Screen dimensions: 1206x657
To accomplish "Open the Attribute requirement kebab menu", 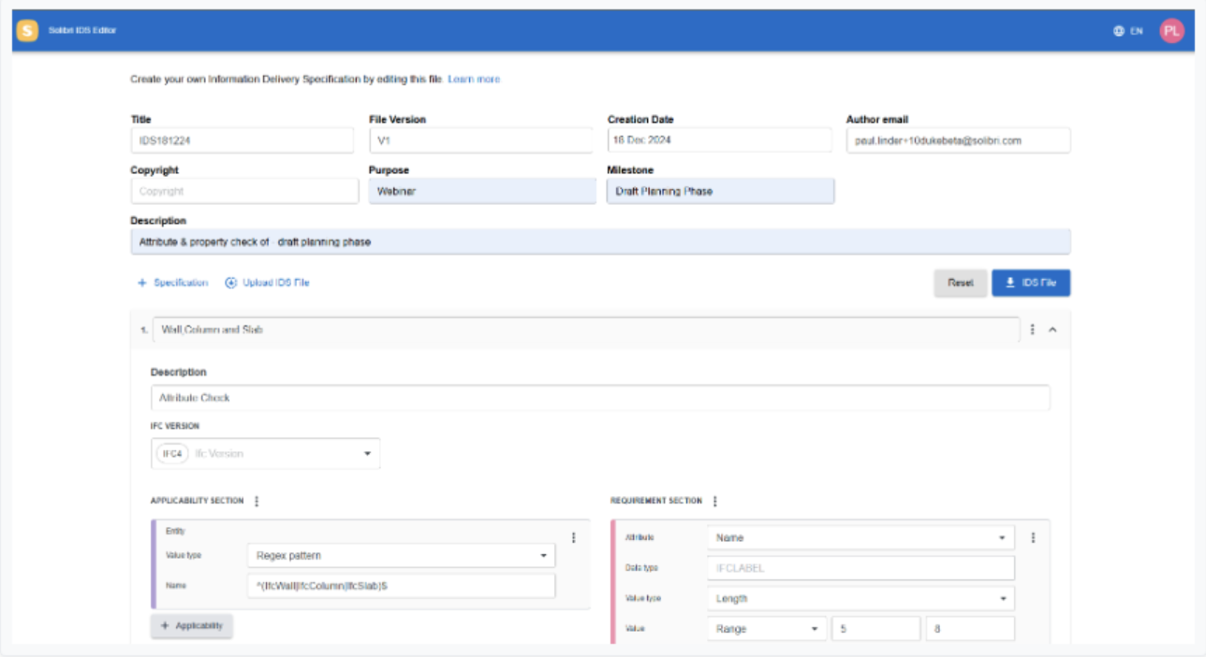I will click(1033, 537).
